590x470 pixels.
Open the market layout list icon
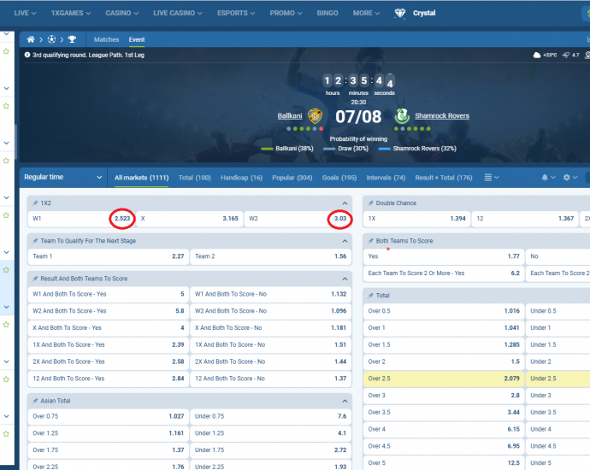(492, 178)
